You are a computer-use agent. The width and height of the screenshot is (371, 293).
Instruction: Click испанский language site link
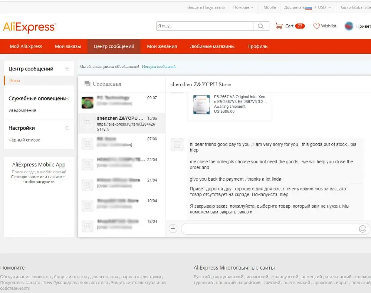point(257,277)
